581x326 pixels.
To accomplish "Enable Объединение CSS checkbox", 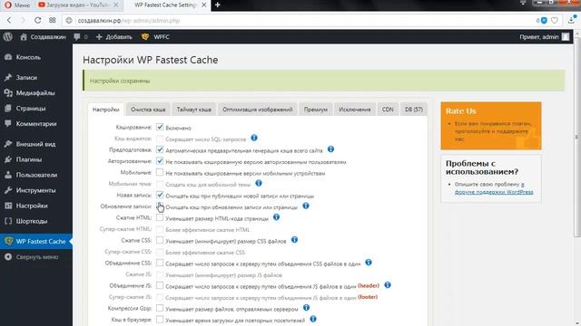I will [160, 263].
